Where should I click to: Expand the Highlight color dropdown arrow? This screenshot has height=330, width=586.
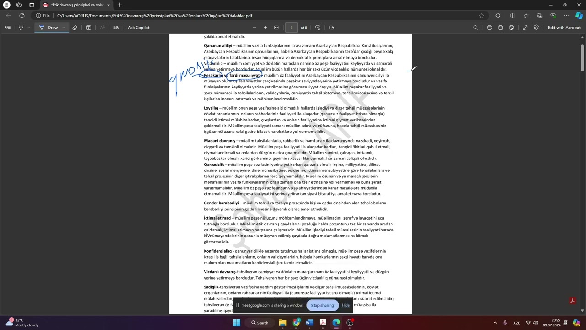click(29, 27)
